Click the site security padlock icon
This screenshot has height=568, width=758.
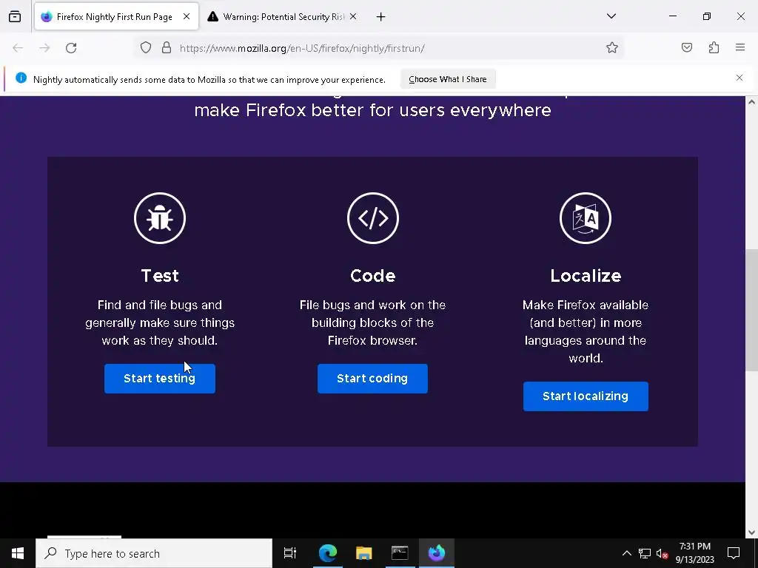(x=167, y=48)
